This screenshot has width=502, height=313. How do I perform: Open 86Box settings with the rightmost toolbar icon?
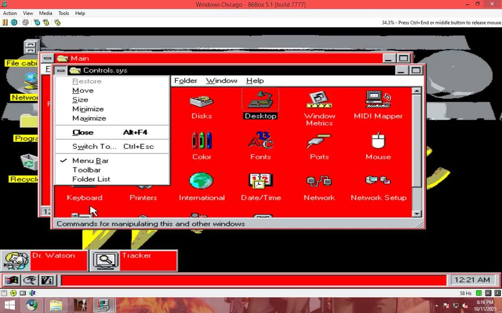[x=57, y=22]
